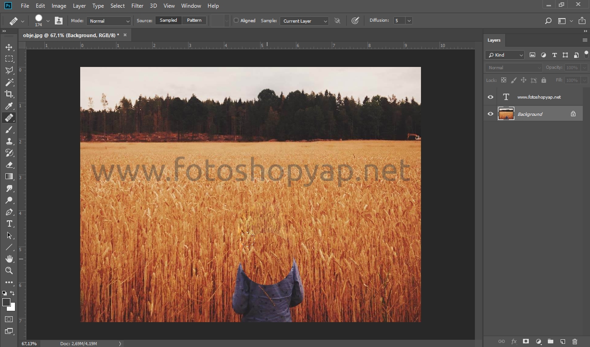Image resolution: width=590 pixels, height=347 pixels.
Task: Enable the Aligned checkbox
Action: (236, 20)
